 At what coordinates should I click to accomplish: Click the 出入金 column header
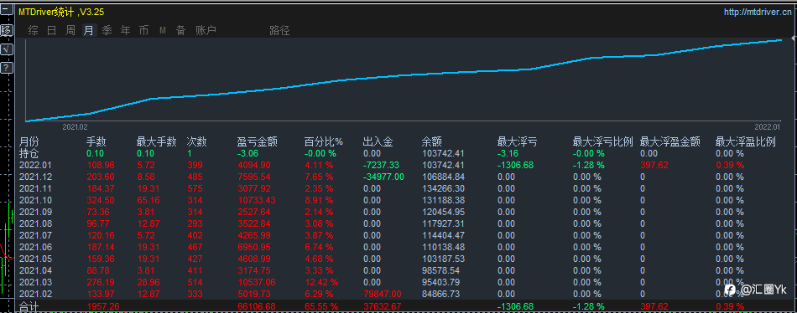(x=378, y=141)
